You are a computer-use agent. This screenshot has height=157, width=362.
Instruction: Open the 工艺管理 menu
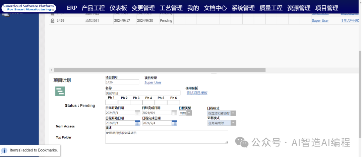click(171, 8)
